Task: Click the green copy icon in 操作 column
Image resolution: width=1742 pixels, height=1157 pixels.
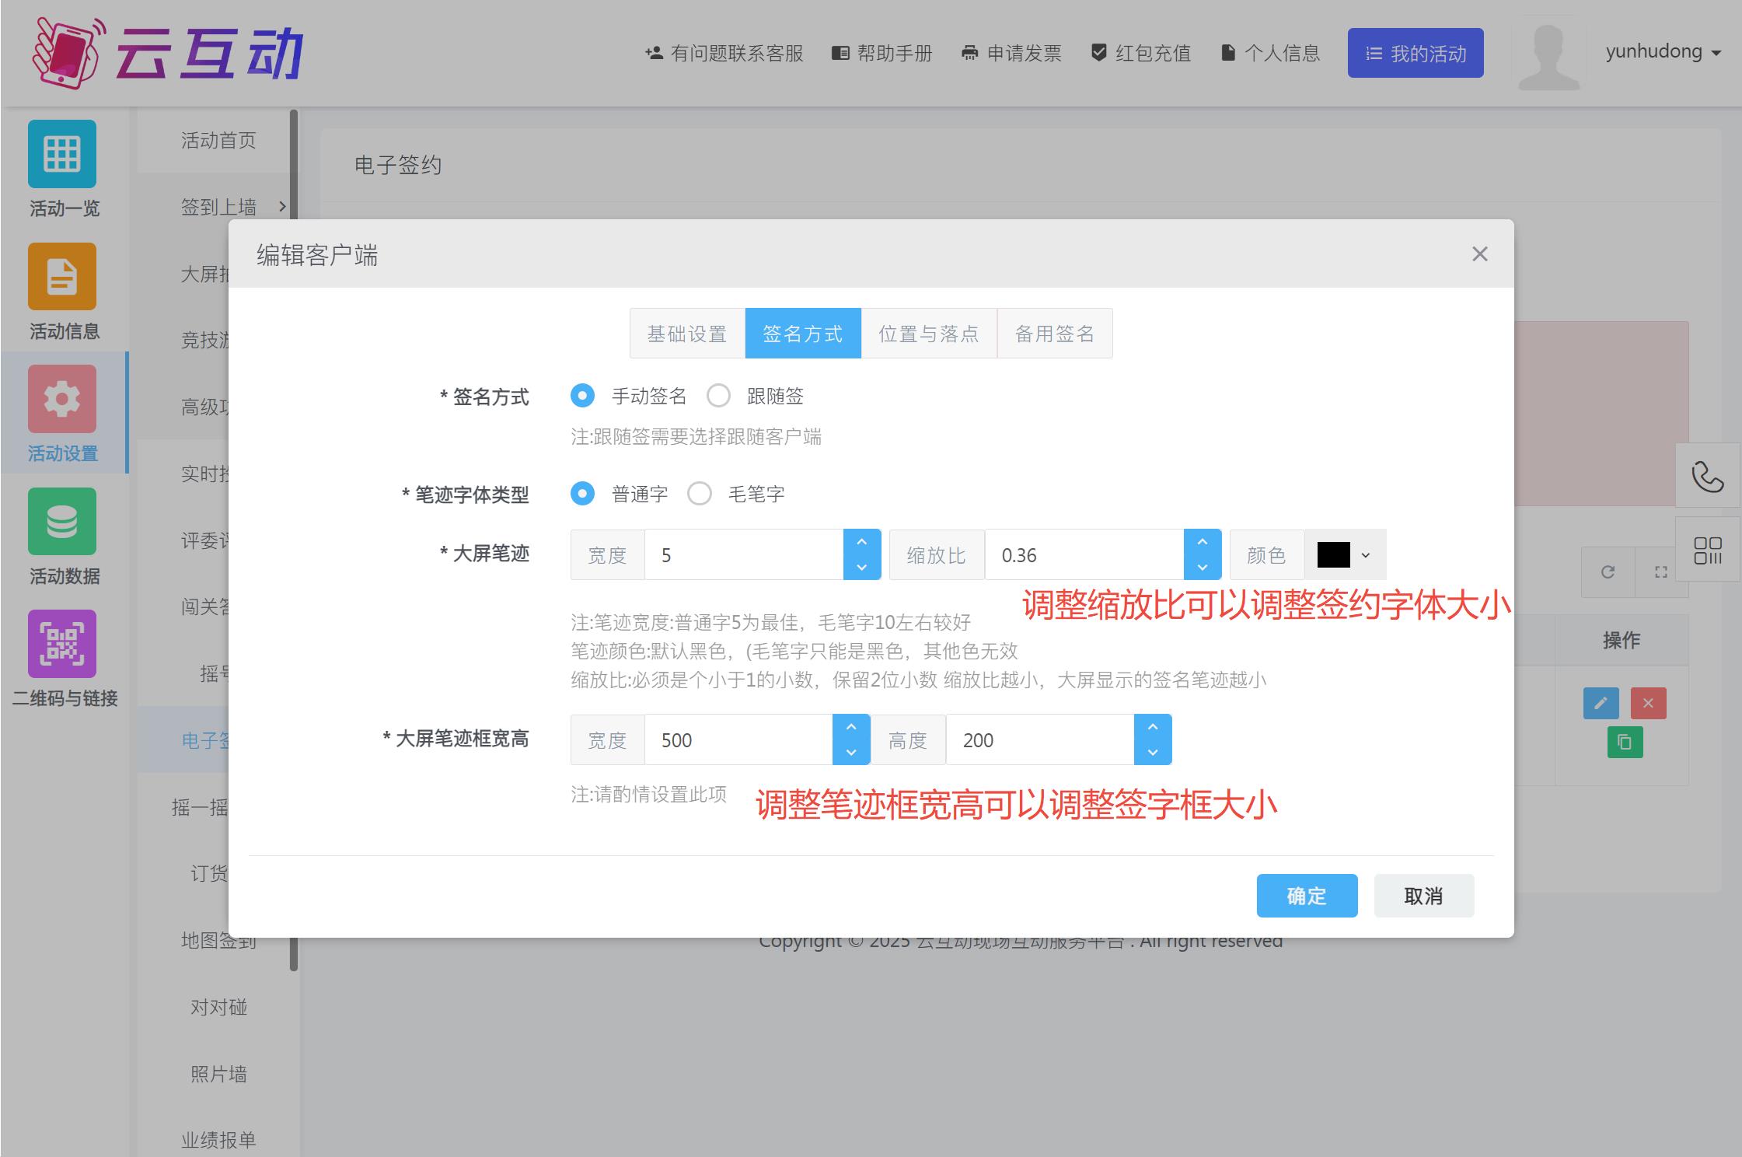Action: pyautogui.click(x=1625, y=742)
